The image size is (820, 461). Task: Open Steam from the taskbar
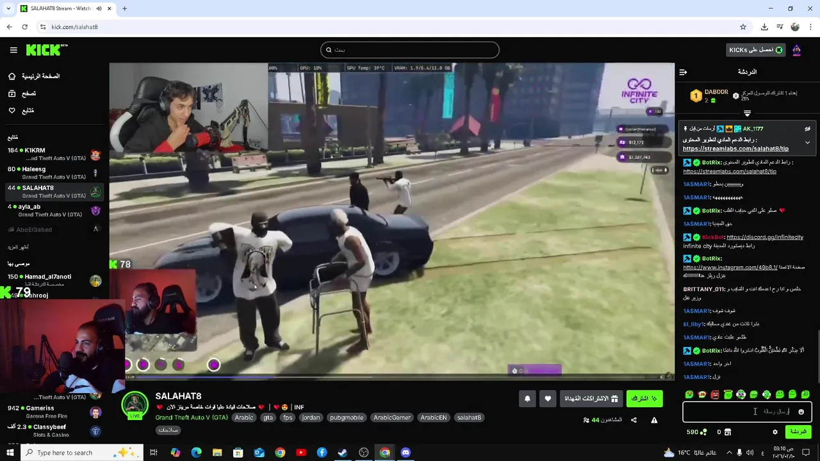(343, 453)
